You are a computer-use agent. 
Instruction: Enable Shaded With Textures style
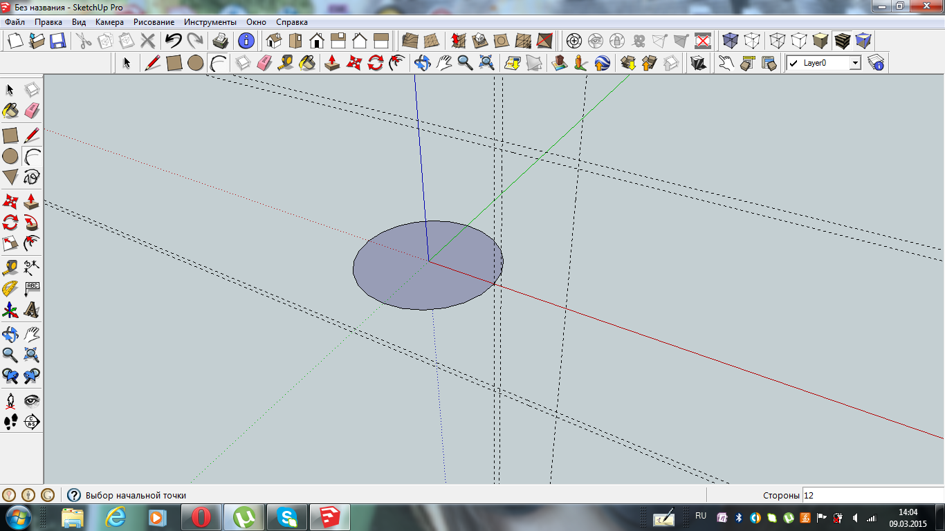(x=842, y=41)
